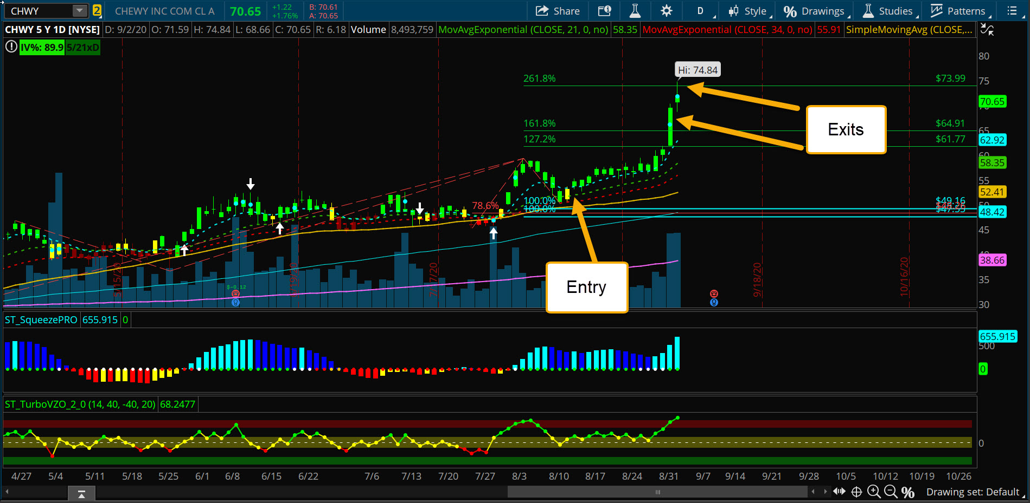Image resolution: width=1030 pixels, height=503 pixels.
Task: Open chart settings gear icon
Action: [x=667, y=11]
